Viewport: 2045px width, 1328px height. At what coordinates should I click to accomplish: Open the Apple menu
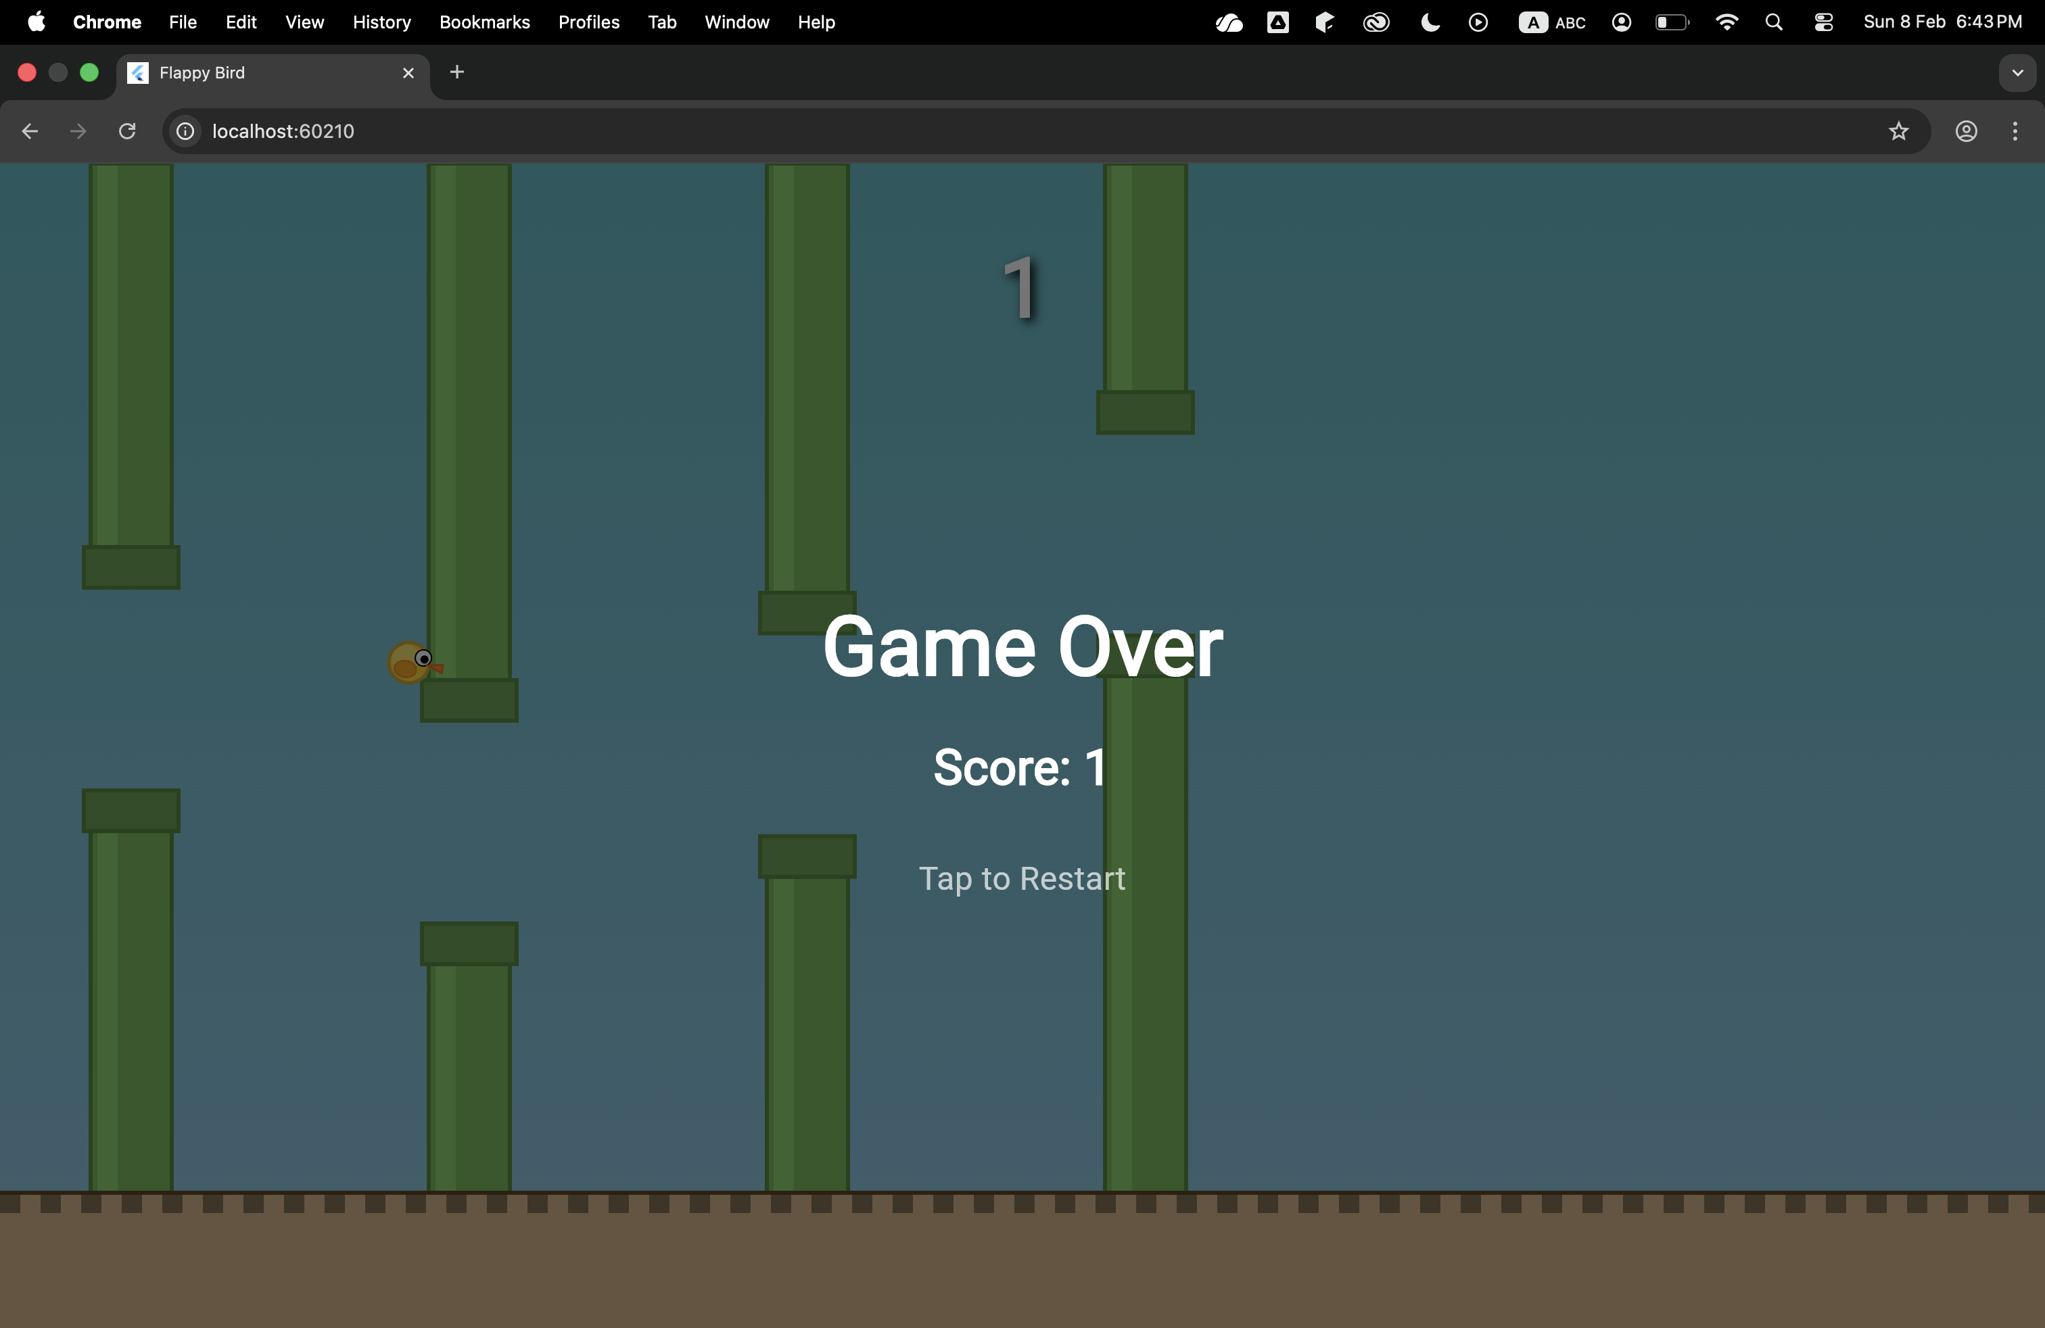(x=36, y=22)
